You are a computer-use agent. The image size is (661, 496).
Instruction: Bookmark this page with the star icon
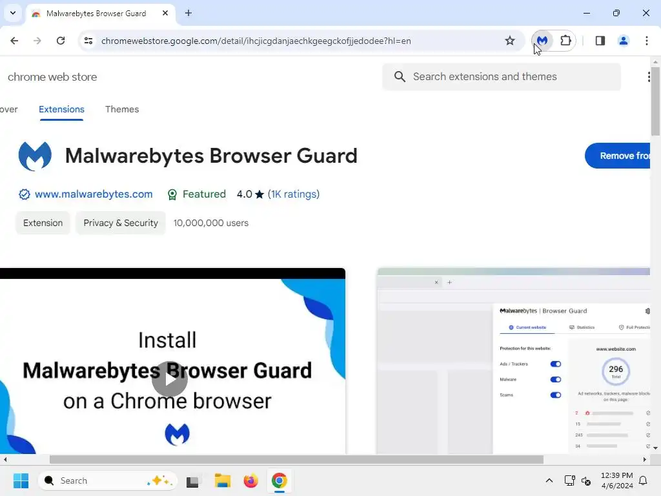pyautogui.click(x=510, y=41)
